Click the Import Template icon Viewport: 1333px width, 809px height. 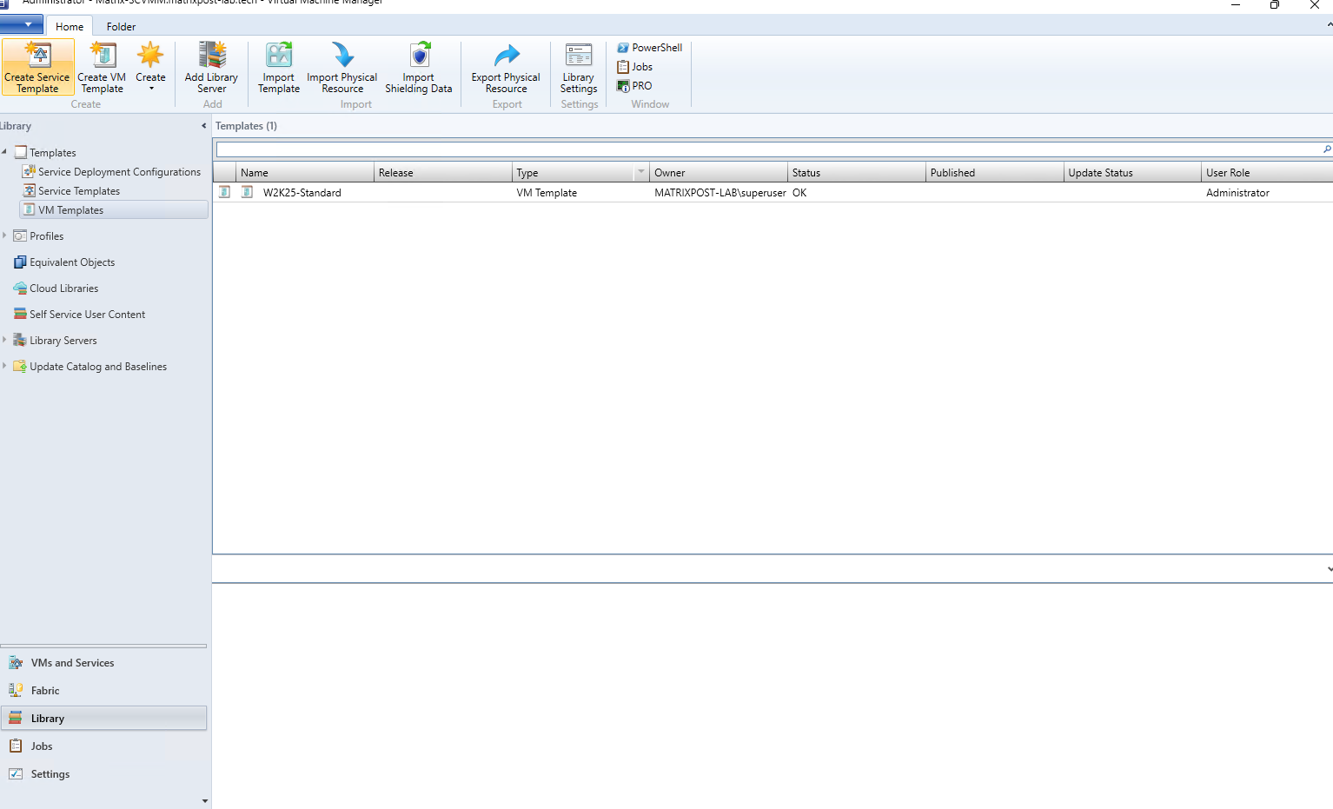point(279,67)
